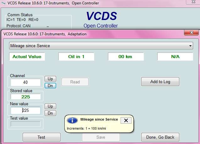Click the Add to Log button
The height and width of the screenshot is (144, 200).
pos(160,82)
